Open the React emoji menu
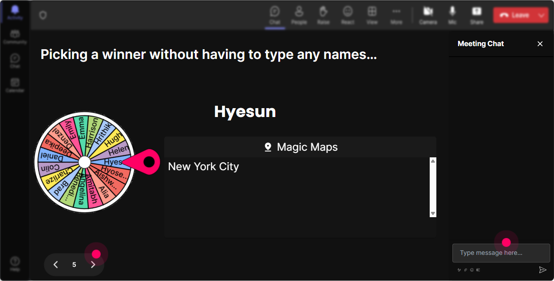554x281 pixels. point(348,15)
